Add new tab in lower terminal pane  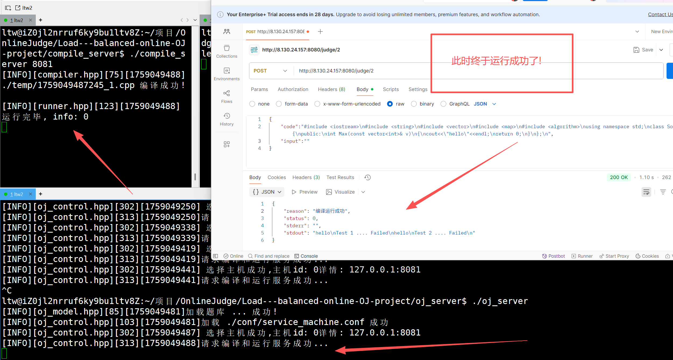pyautogui.click(x=41, y=194)
